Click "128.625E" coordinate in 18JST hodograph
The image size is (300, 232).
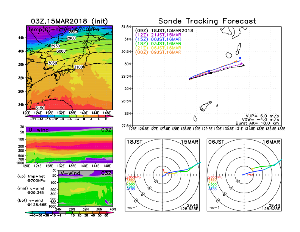point(189,208)
